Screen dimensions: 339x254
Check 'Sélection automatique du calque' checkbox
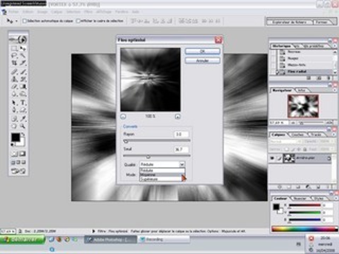pyautogui.click(x=24, y=21)
